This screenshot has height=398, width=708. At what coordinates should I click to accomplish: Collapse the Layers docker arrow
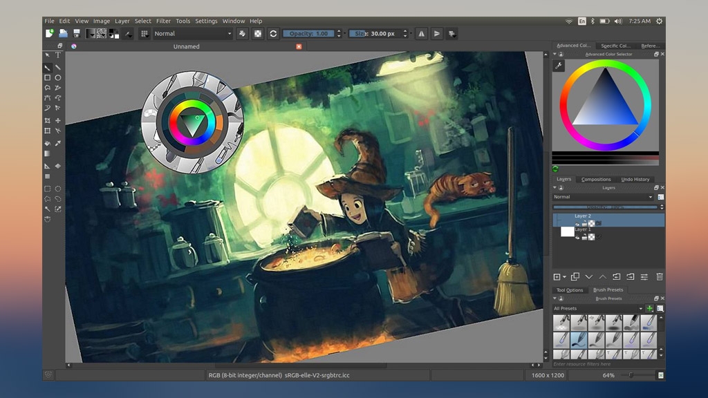tap(555, 187)
